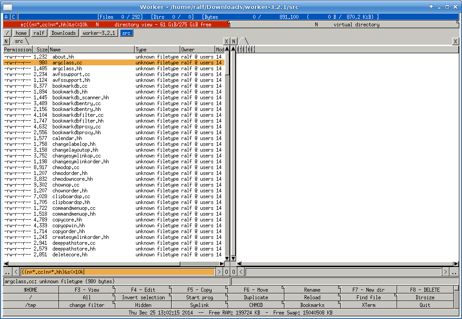
Task: Click the Type column header
Action: point(157,50)
